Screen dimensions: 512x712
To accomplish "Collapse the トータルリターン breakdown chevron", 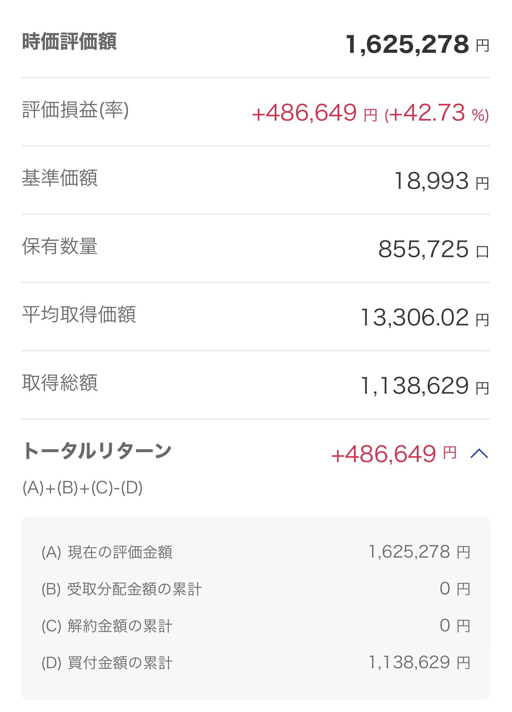I will pyautogui.click(x=479, y=453).
